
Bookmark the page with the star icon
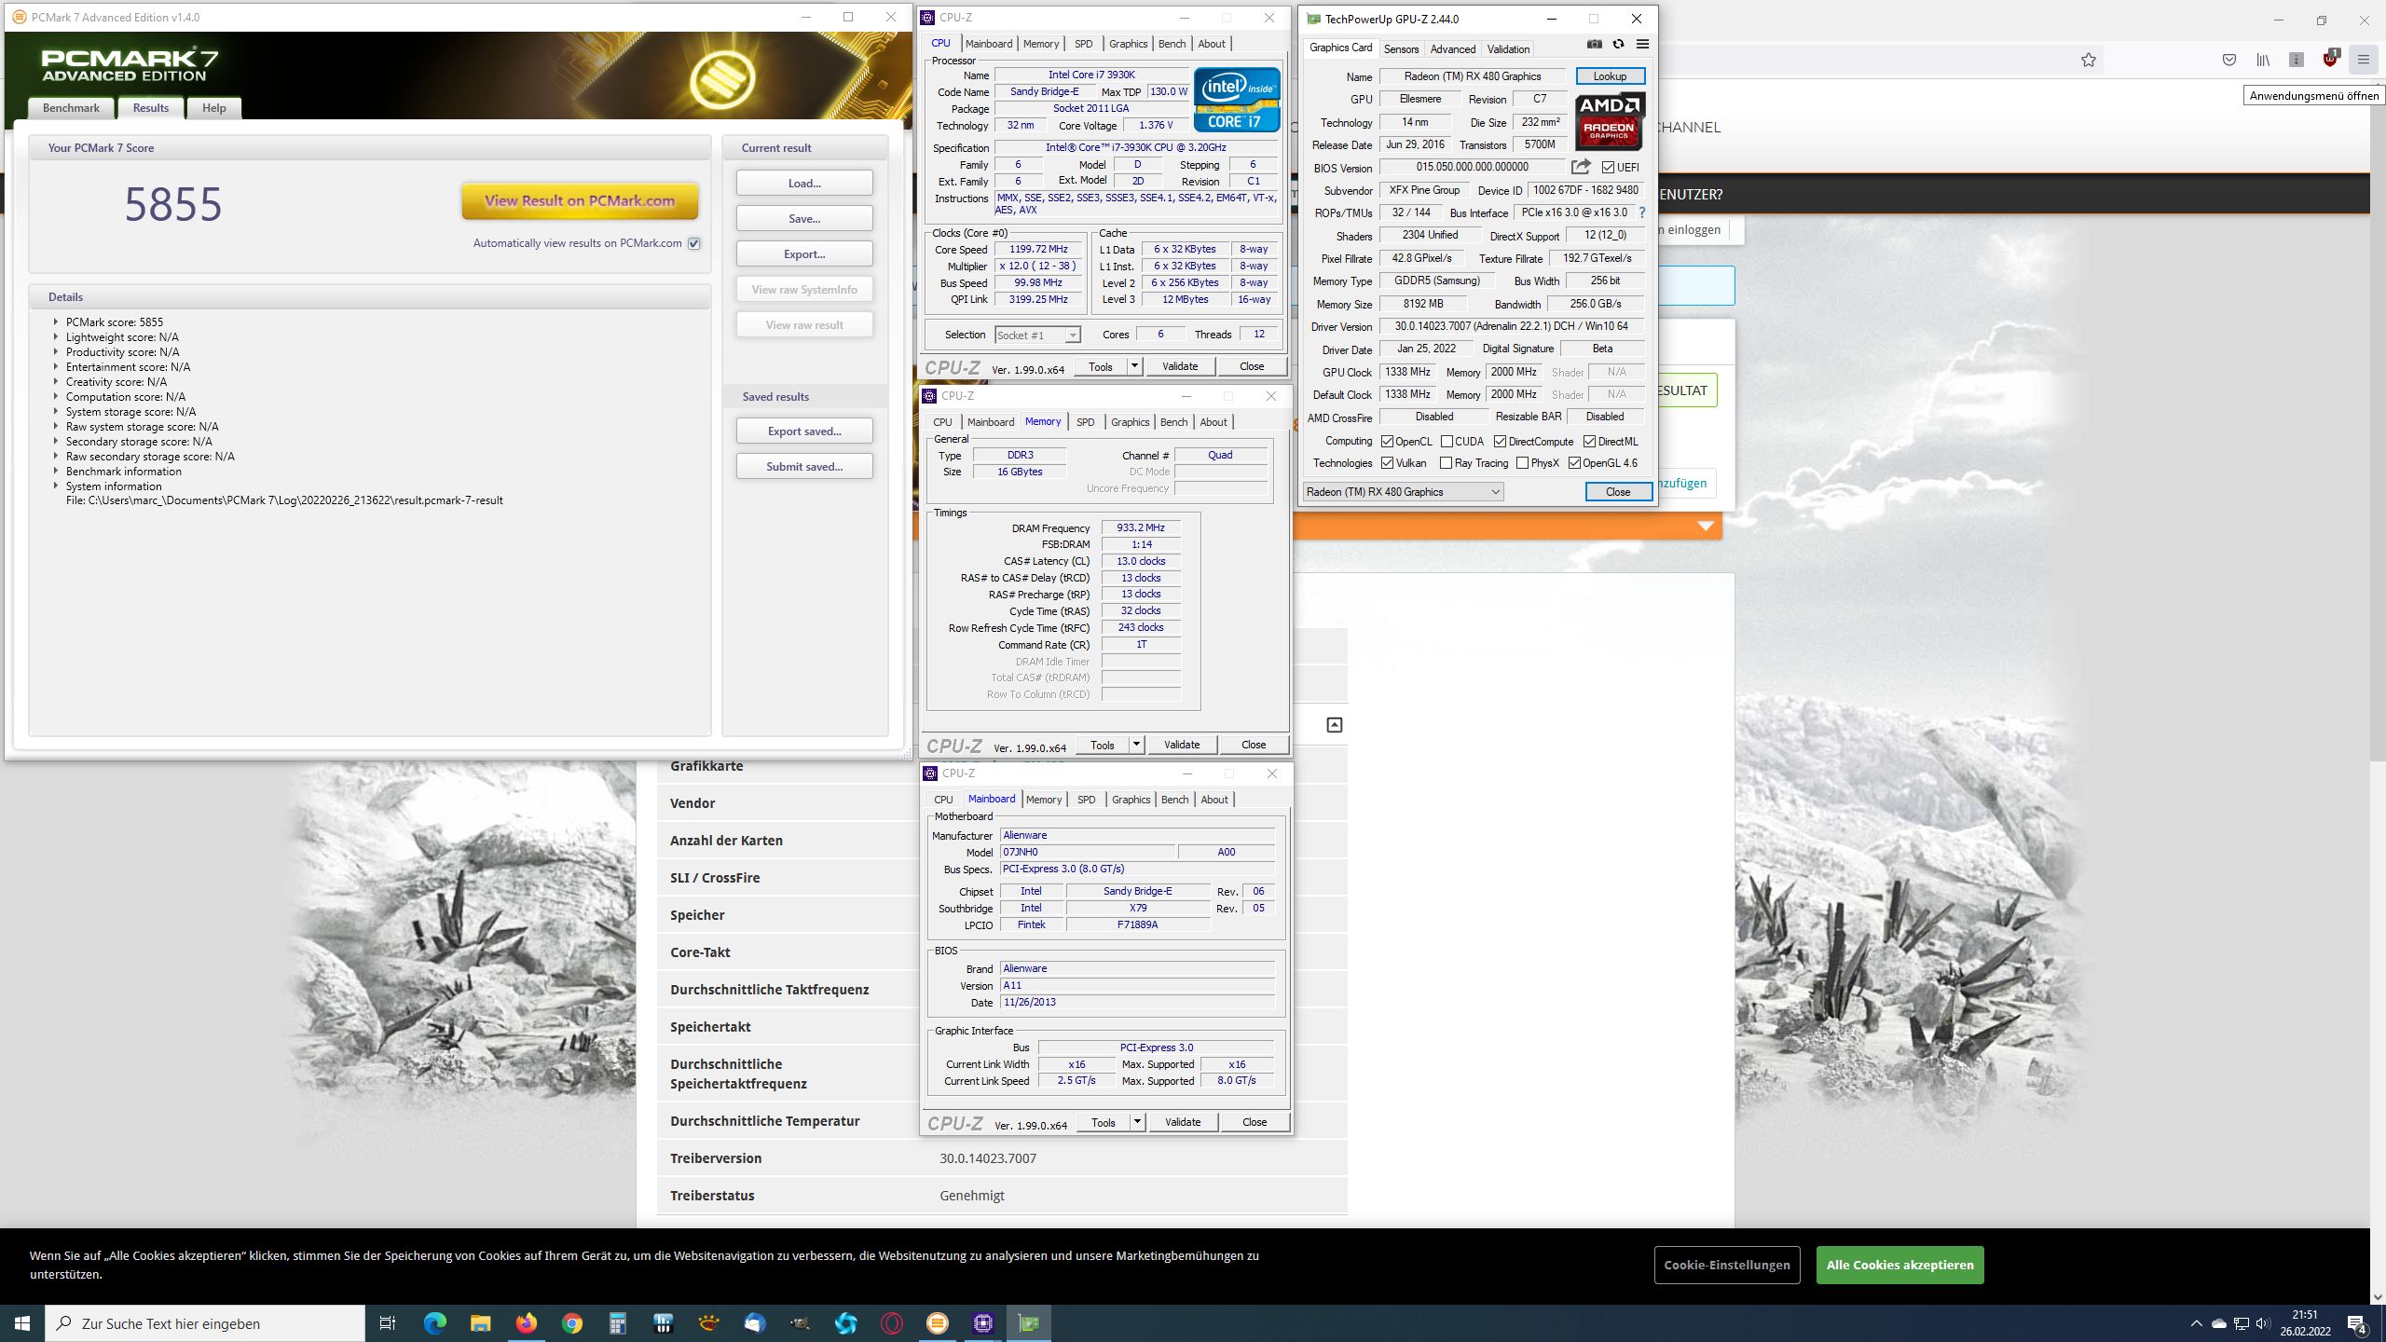[x=2089, y=60]
